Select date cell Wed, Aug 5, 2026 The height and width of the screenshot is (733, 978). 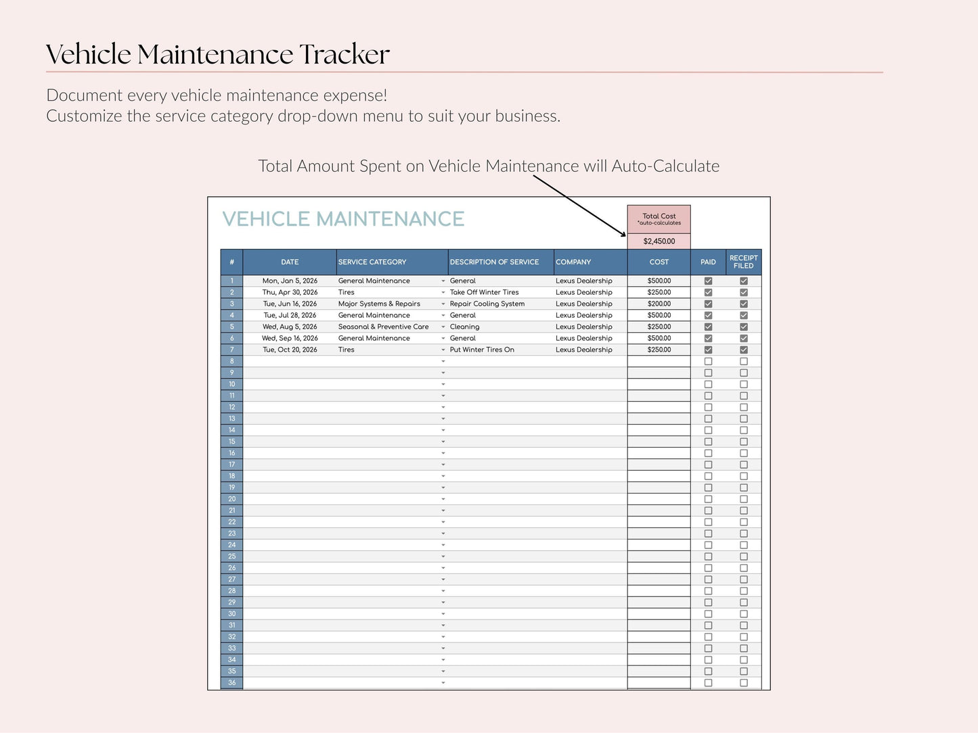[290, 327]
